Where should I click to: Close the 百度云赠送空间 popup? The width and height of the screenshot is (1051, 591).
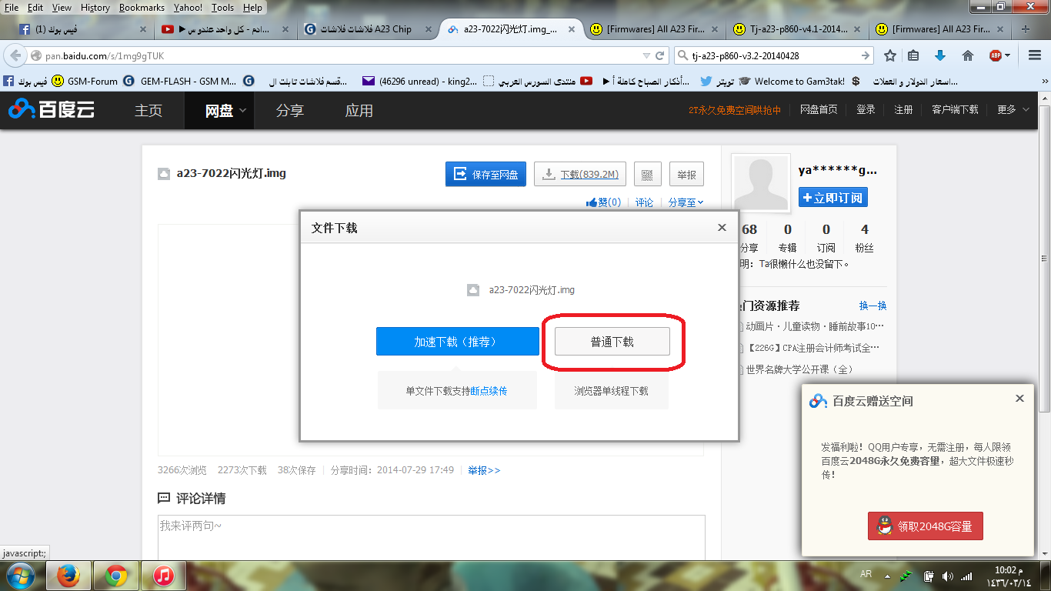tap(1019, 399)
